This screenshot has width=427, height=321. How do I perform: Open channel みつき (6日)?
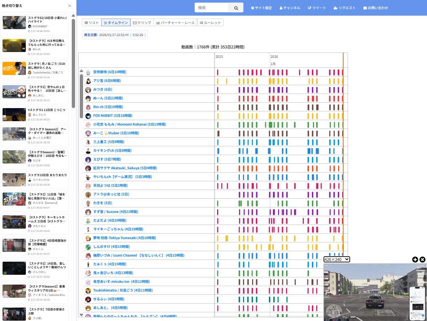103,90
